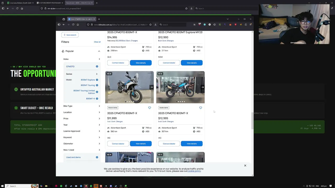Reload the bikesales page
This screenshot has width=335, height=188.
[73, 25]
